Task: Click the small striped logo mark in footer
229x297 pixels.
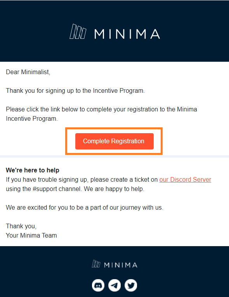Action: tap(96, 264)
